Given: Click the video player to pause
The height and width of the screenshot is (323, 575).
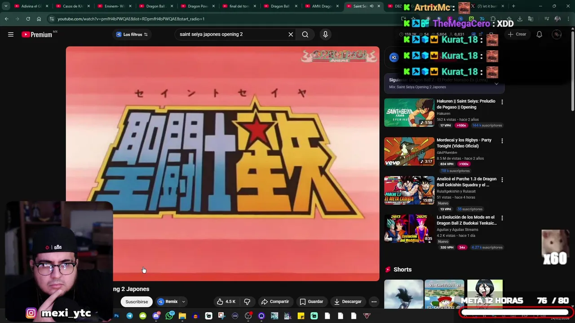Looking at the screenshot, I should [222, 164].
